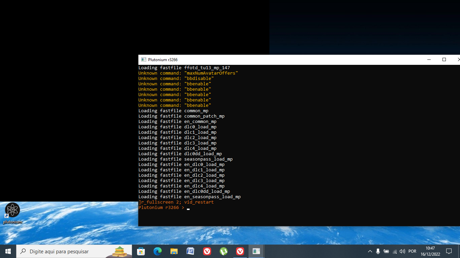Click the Vivaldi icon between Word and uTorrent

point(207,251)
